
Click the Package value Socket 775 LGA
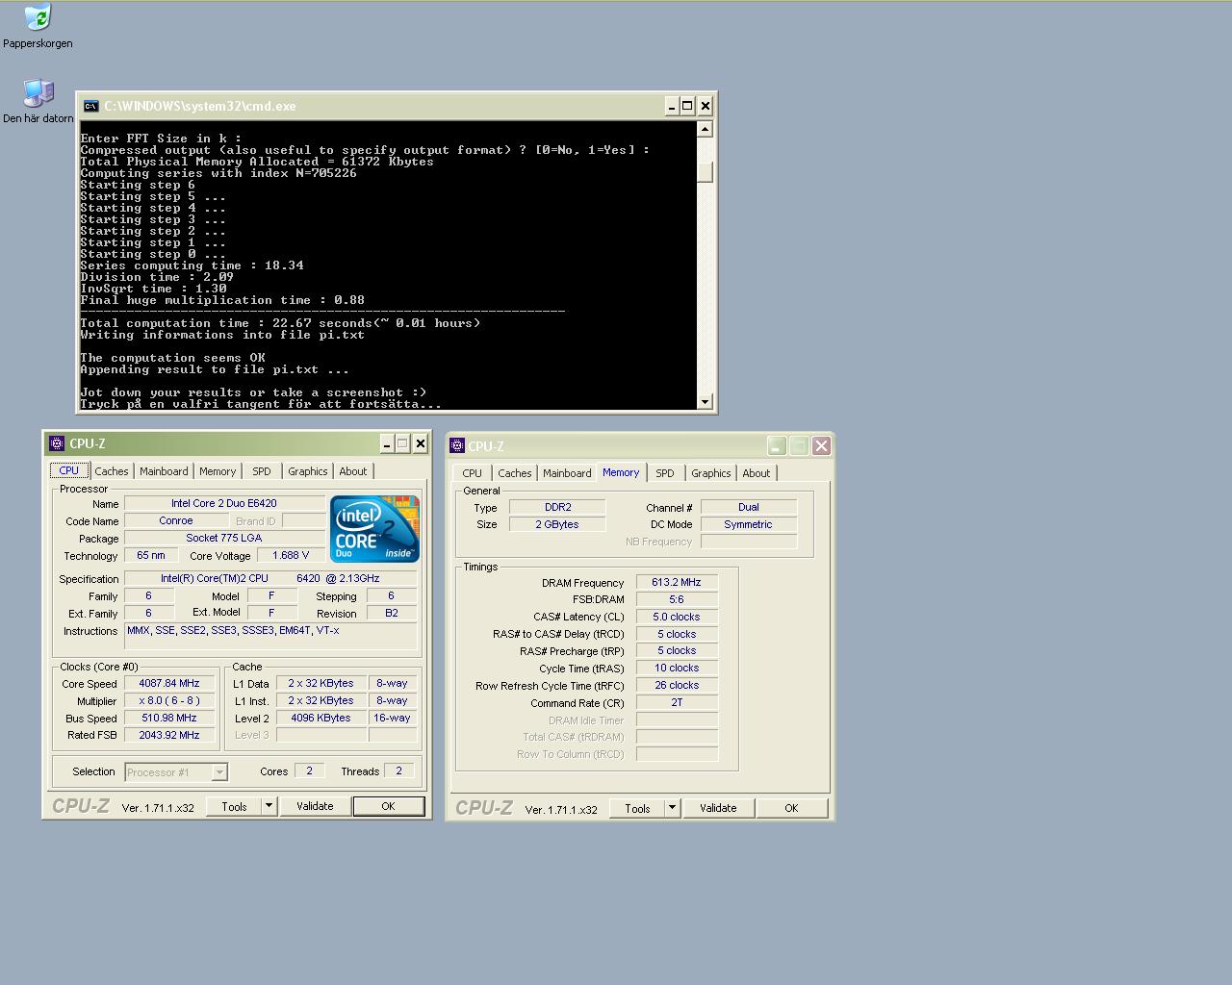pos(224,538)
